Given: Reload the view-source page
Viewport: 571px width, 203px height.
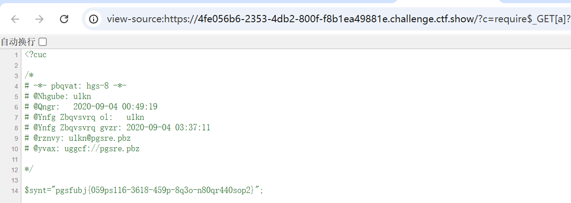Looking at the screenshot, I should point(65,19).
